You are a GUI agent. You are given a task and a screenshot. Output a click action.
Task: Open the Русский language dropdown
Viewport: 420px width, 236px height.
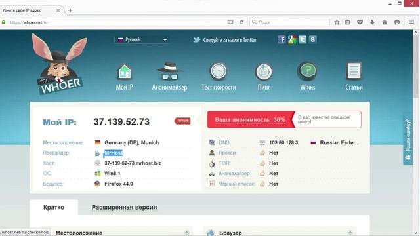pos(142,39)
